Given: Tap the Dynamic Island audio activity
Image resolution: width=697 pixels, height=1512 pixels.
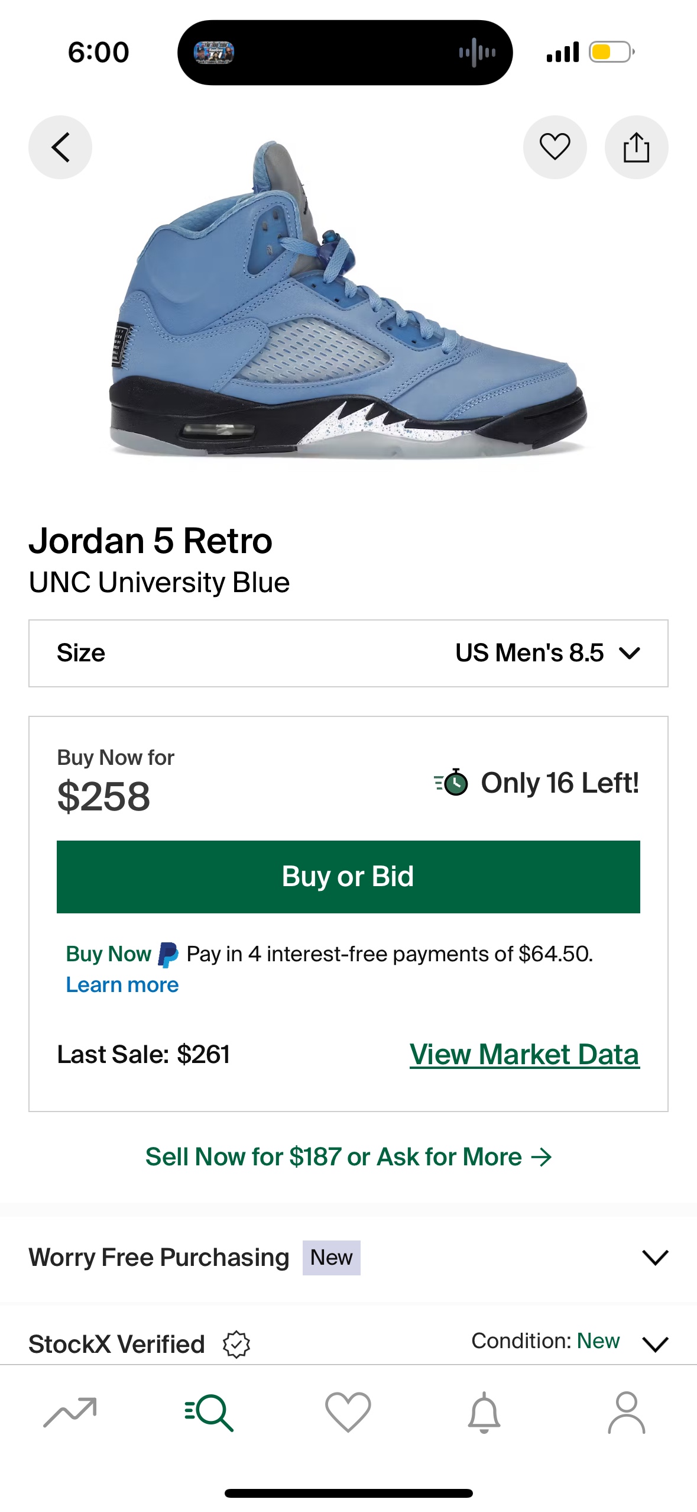Looking at the screenshot, I should tap(478, 53).
